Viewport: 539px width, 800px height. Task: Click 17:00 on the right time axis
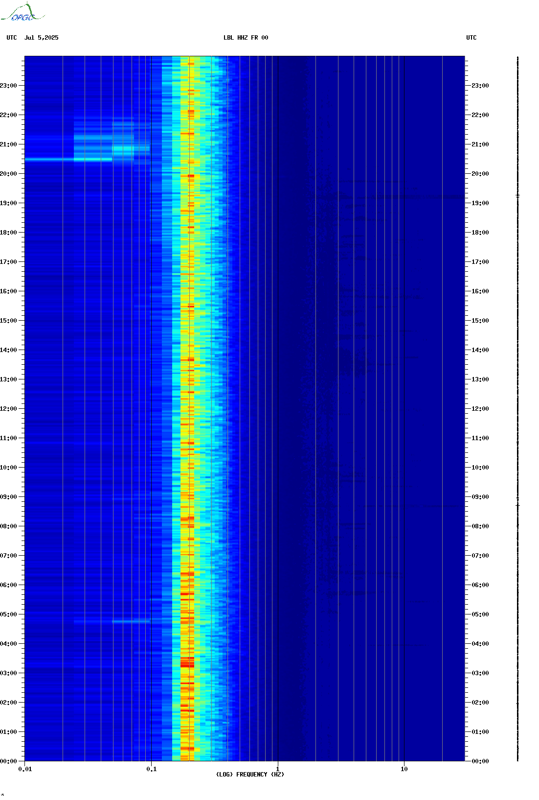click(480, 262)
